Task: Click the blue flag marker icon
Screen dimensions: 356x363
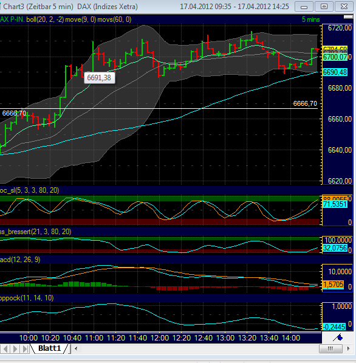Action: pyautogui.click(x=338, y=337)
